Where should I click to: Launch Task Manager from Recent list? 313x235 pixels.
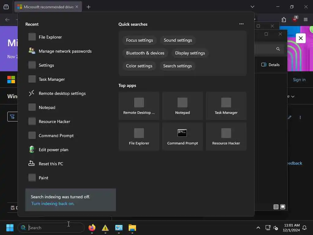[70, 79]
